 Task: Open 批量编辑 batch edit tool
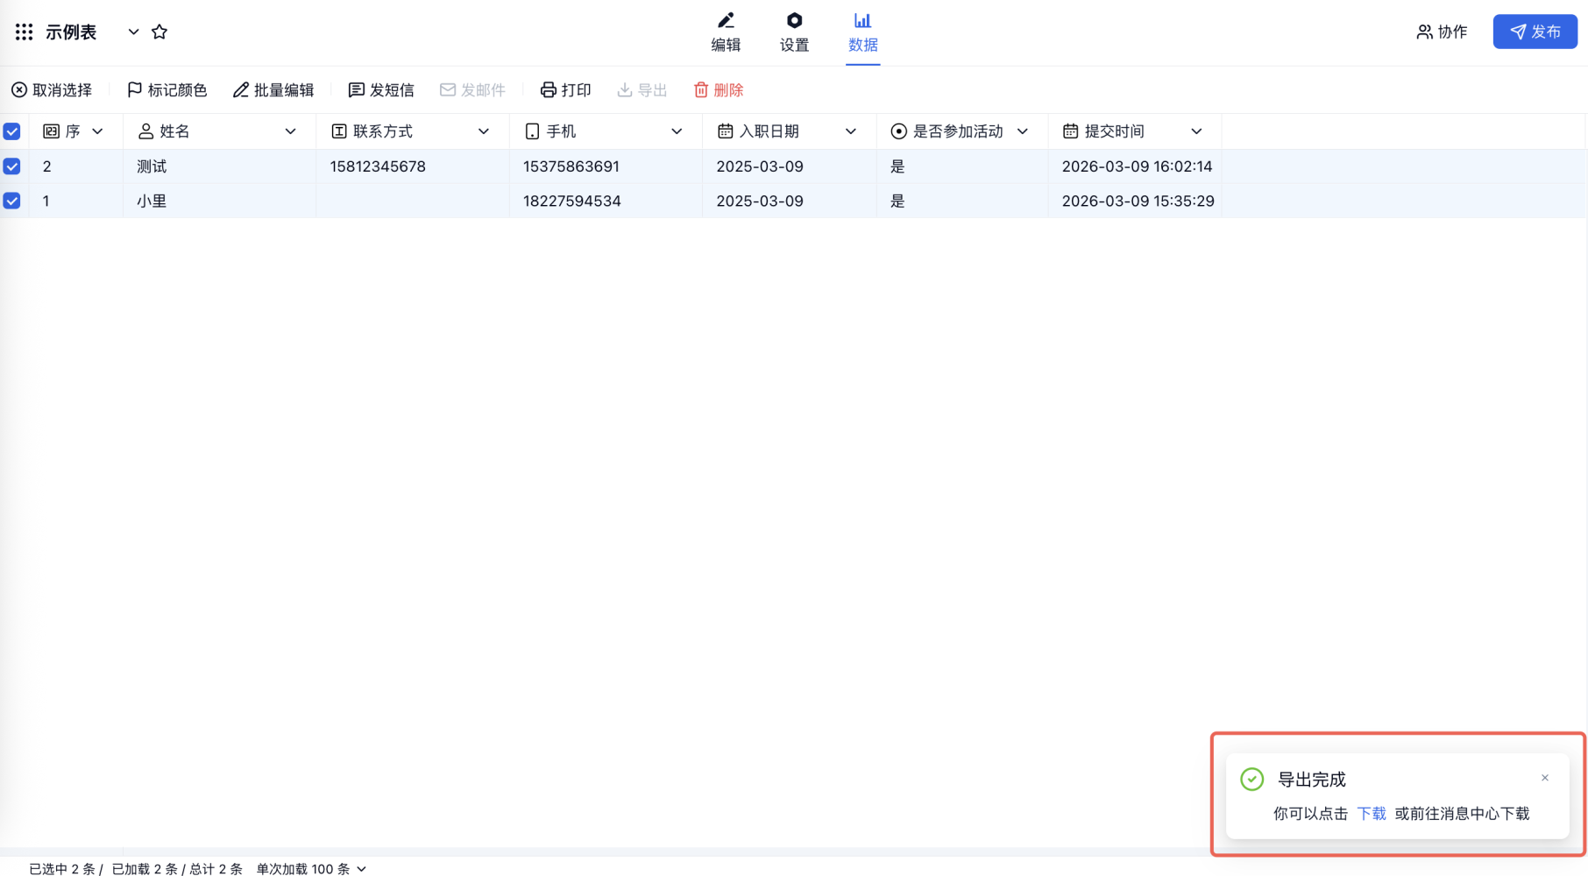(x=273, y=90)
